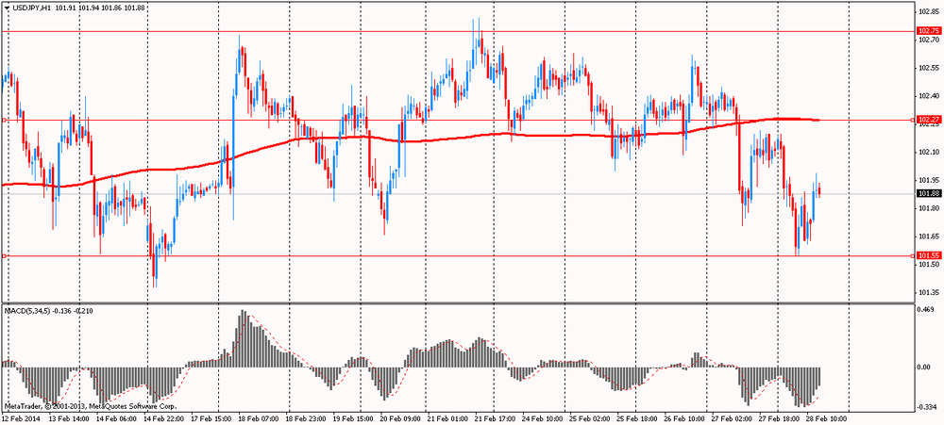Click the 0.00 MACD zero level label
The width and height of the screenshot is (944, 425).
pos(925,367)
